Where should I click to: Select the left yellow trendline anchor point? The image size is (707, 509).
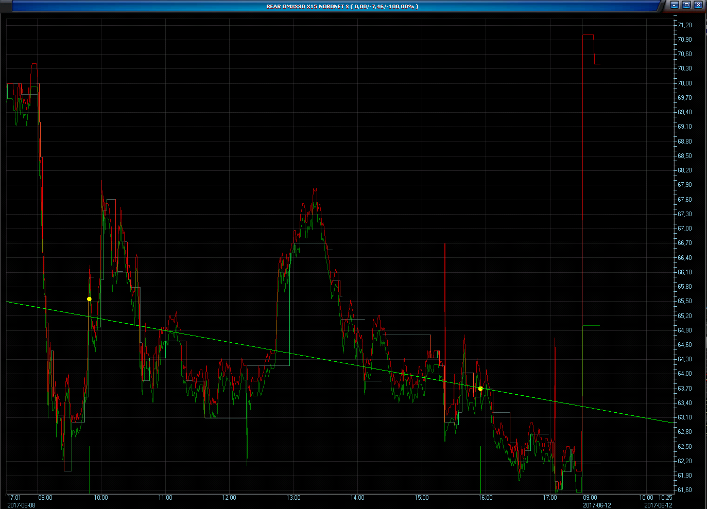89,299
